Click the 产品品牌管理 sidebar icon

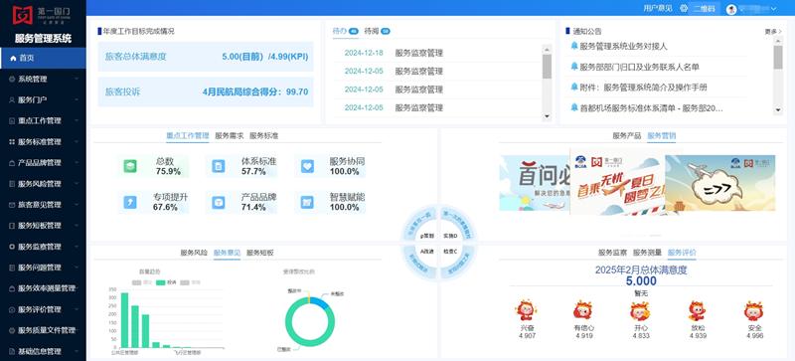click(x=12, y=163)
